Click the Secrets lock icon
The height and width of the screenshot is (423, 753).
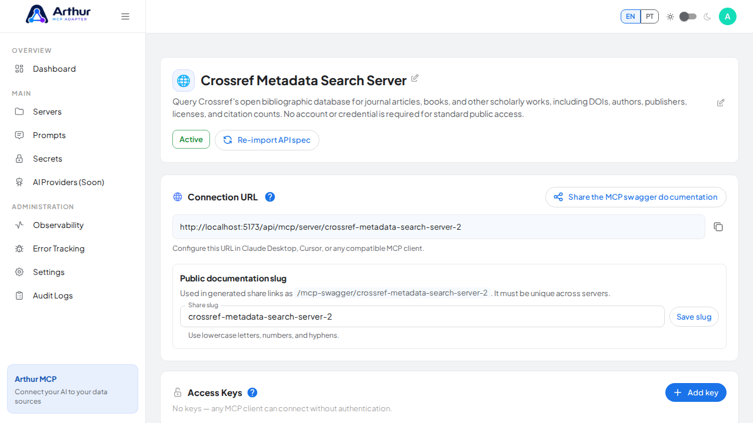[x=19, y=159]
